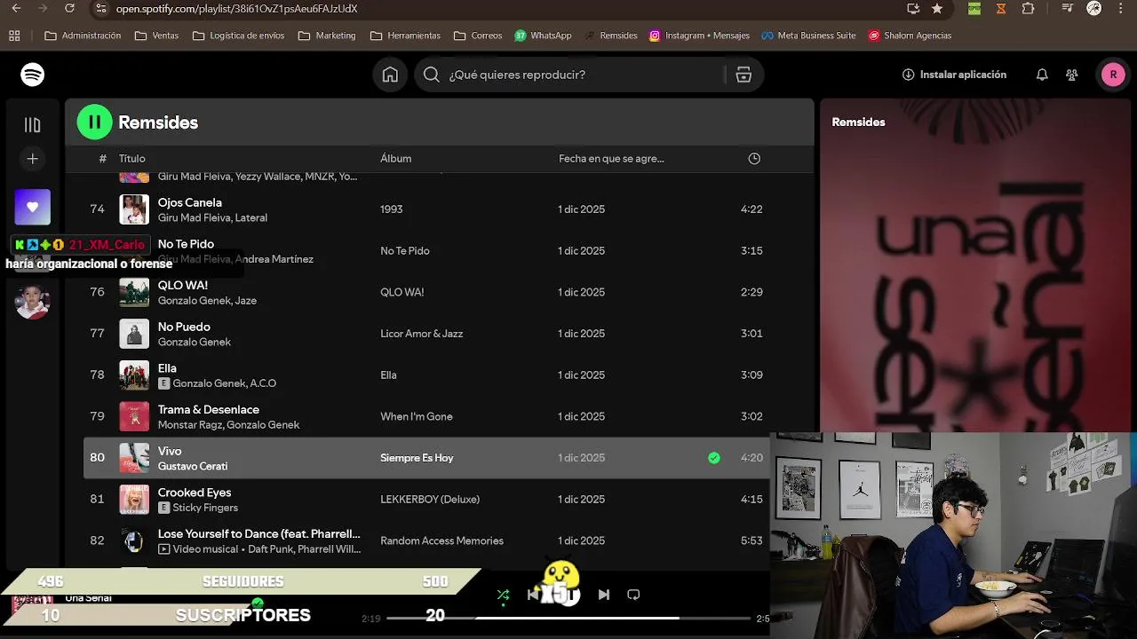Open Marketing bookmark folder
Image resolution: width=1137 pixels, height=639 pixels.
pyautogui.click(x=327, y=35)
